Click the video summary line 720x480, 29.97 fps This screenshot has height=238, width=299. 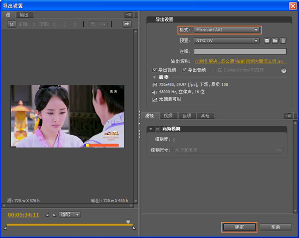pyautogui.click(x=193, y=84)
